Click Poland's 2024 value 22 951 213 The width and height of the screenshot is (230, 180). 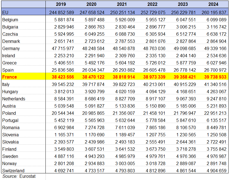pyautogui.click(x=213, y=113)
